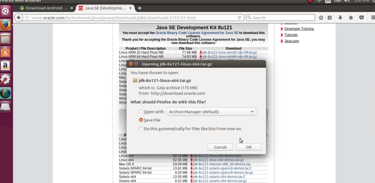The height and width of the screenshot is (183, 375).
Task: Open the camera lens app in launcher
Action: click(x=5, y=93)
